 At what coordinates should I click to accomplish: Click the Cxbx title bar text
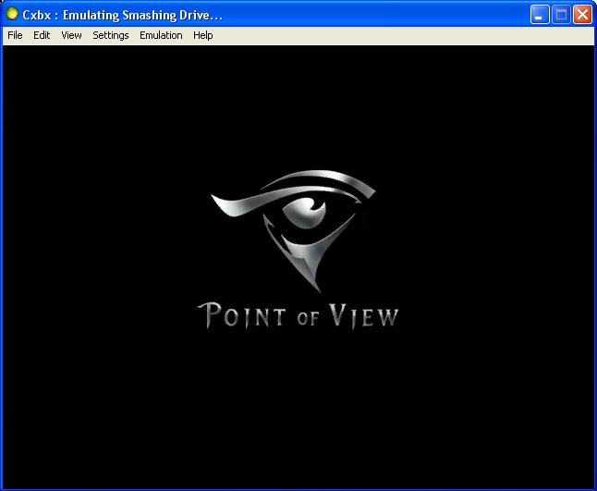coord(123,15)
